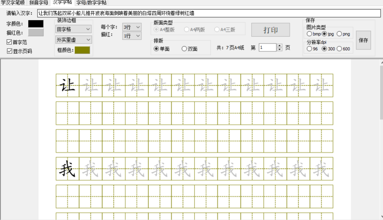This screenshot has height=220, width=383.
Task: Open the 田字格 grid type dropdown
Action: pyautogui.click(x=73, y=29)
